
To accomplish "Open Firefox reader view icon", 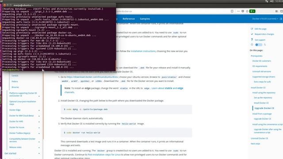I will 232,11.
